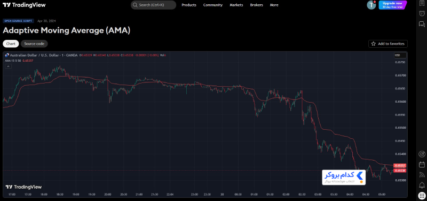Image resolution: width=427 pixels, height=201 pixels.
Task: Click the 05:00 time axis label
Action: tap(382, 195)
